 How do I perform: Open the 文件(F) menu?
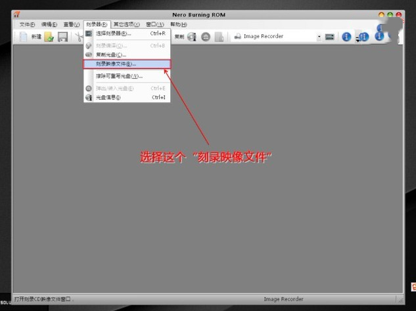[28, 24]
